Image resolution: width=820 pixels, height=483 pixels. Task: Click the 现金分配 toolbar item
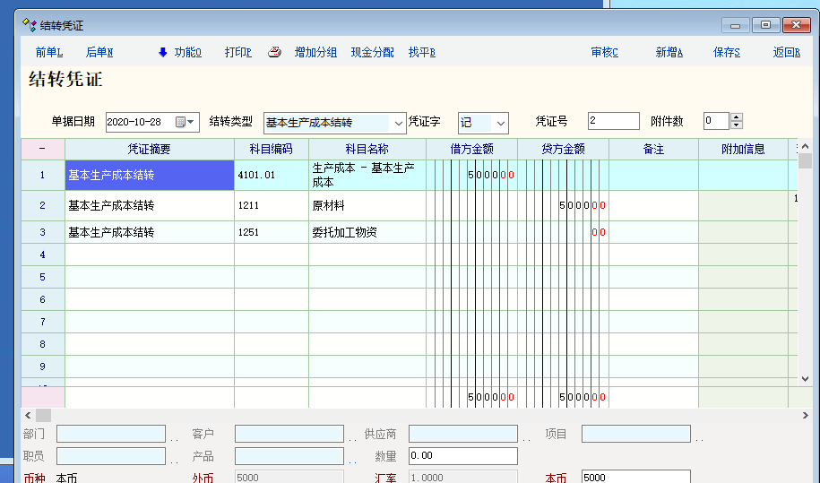tap(372, 53)
